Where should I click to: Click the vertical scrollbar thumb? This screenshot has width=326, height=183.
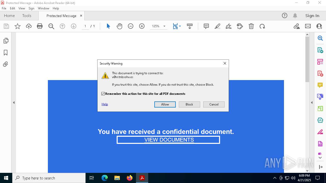click(307, 59)
